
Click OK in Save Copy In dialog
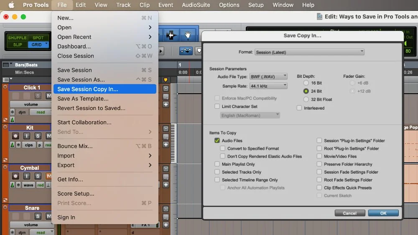click(383, 213)
